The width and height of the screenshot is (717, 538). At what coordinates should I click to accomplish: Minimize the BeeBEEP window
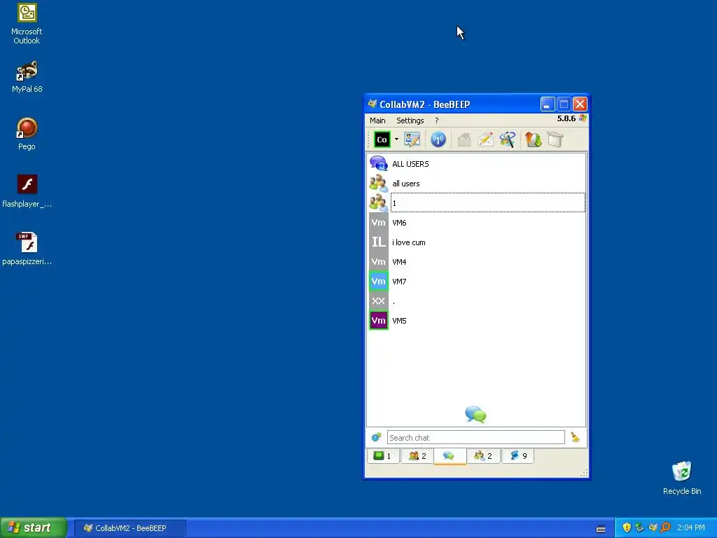[548, 104]
